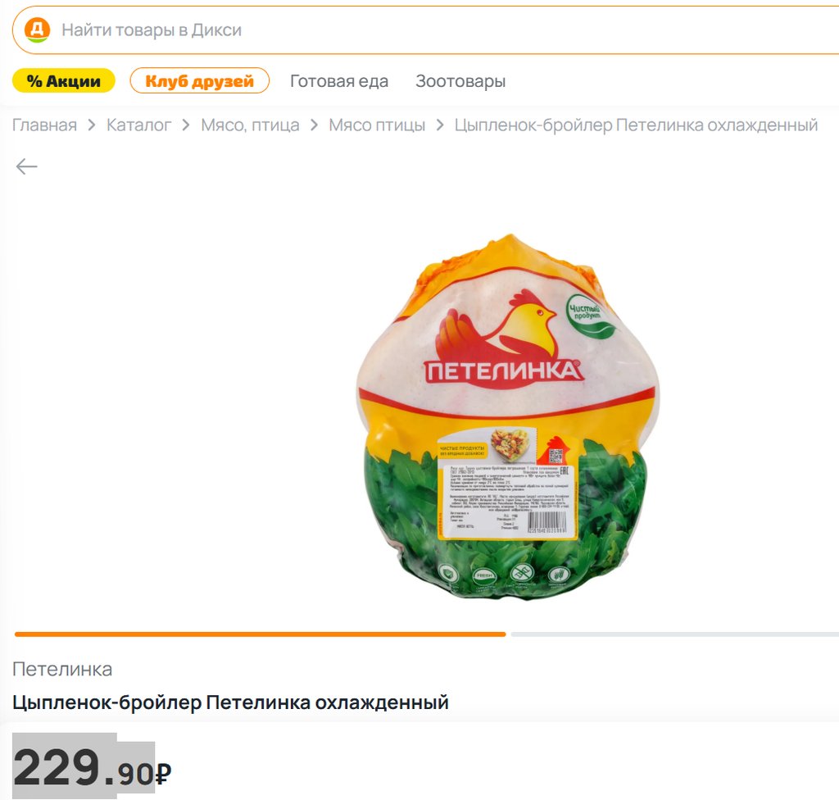Screen dimensions: 839x800
Task: Click the chevron after Каталог breadcrumb
Action: tap(186, 125)
